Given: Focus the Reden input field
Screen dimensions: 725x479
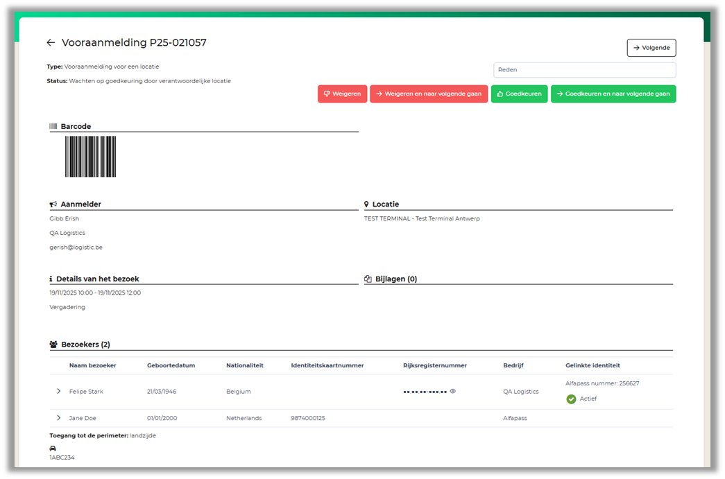Looking at the screenshot, I should (584, 70).
